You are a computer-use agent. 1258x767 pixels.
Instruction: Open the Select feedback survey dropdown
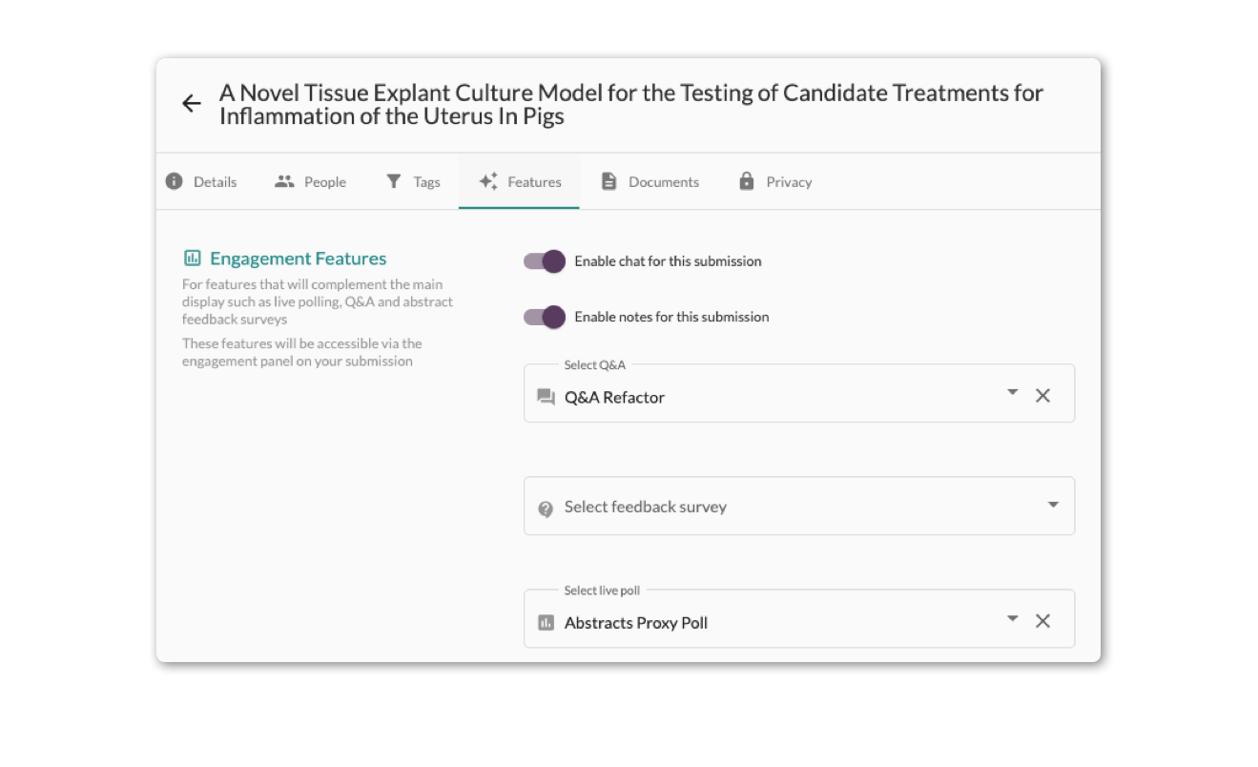click(x=798, y=507)
